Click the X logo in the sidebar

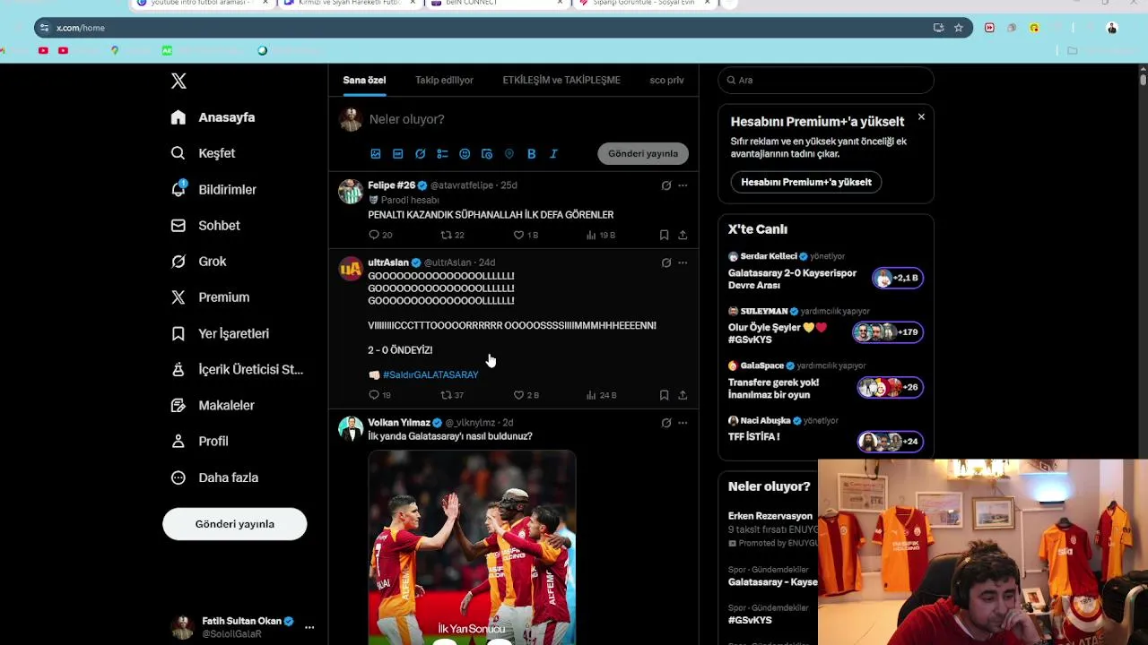(178, 81)
